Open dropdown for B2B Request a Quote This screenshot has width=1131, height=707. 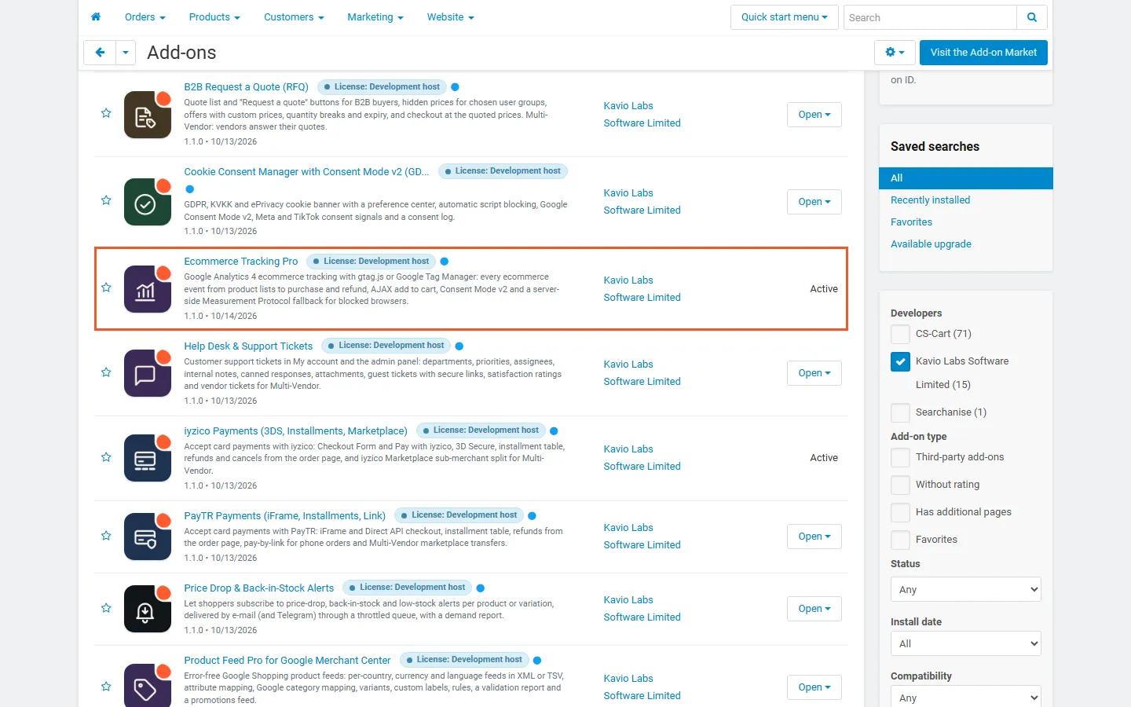[814, 115]
